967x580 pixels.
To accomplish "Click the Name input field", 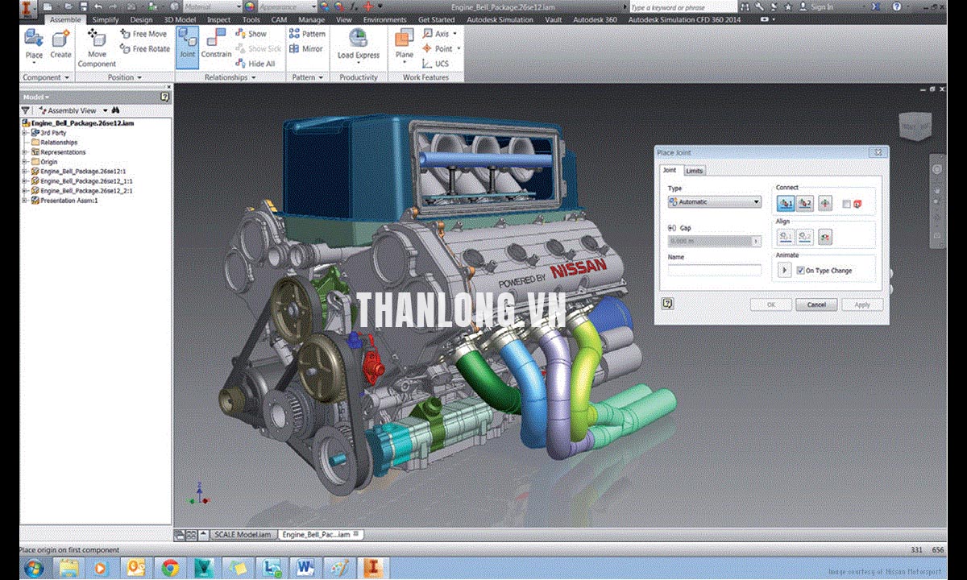I will coord(714,271).
